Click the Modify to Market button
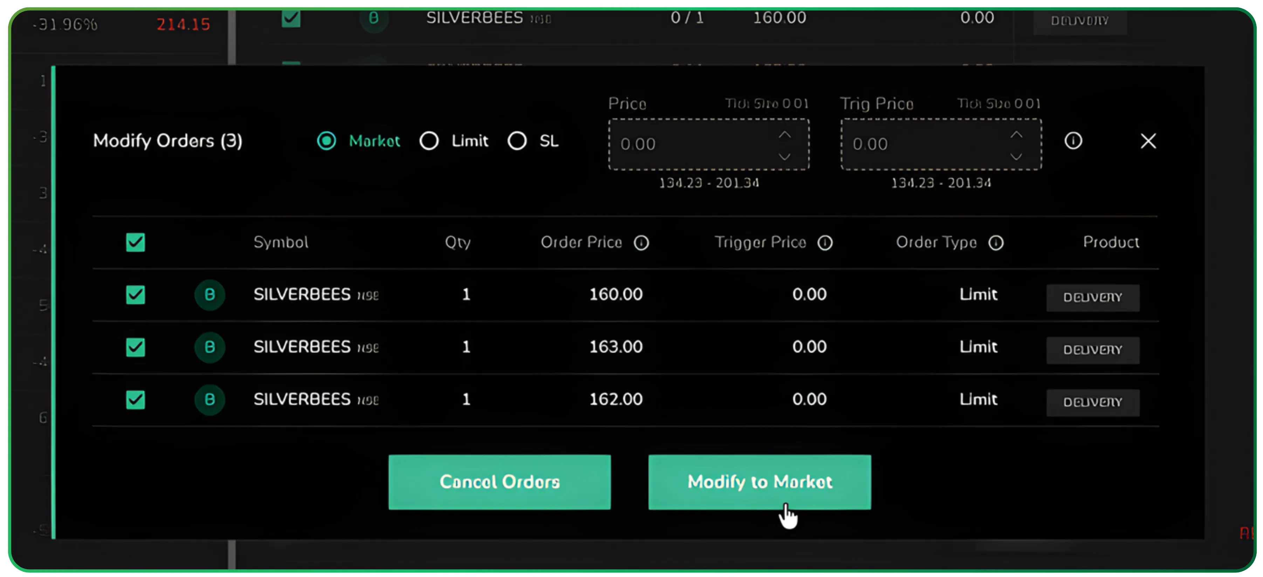This screenshot has width=1263, height=577. coord(760,481)
